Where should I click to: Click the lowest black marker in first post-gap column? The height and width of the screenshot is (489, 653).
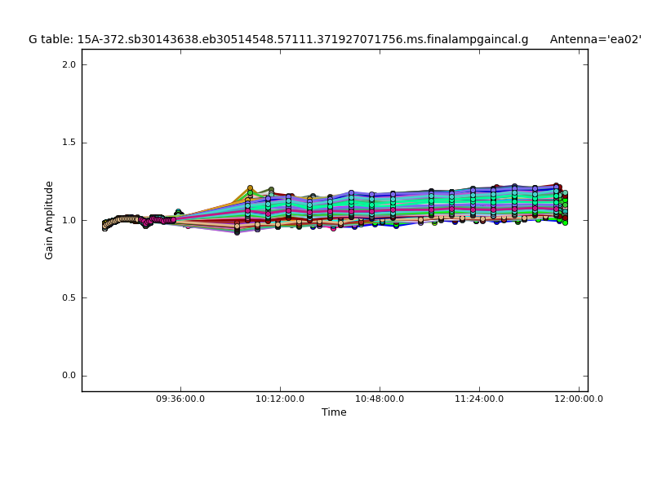pyautogui.click(x=237, y=232)
